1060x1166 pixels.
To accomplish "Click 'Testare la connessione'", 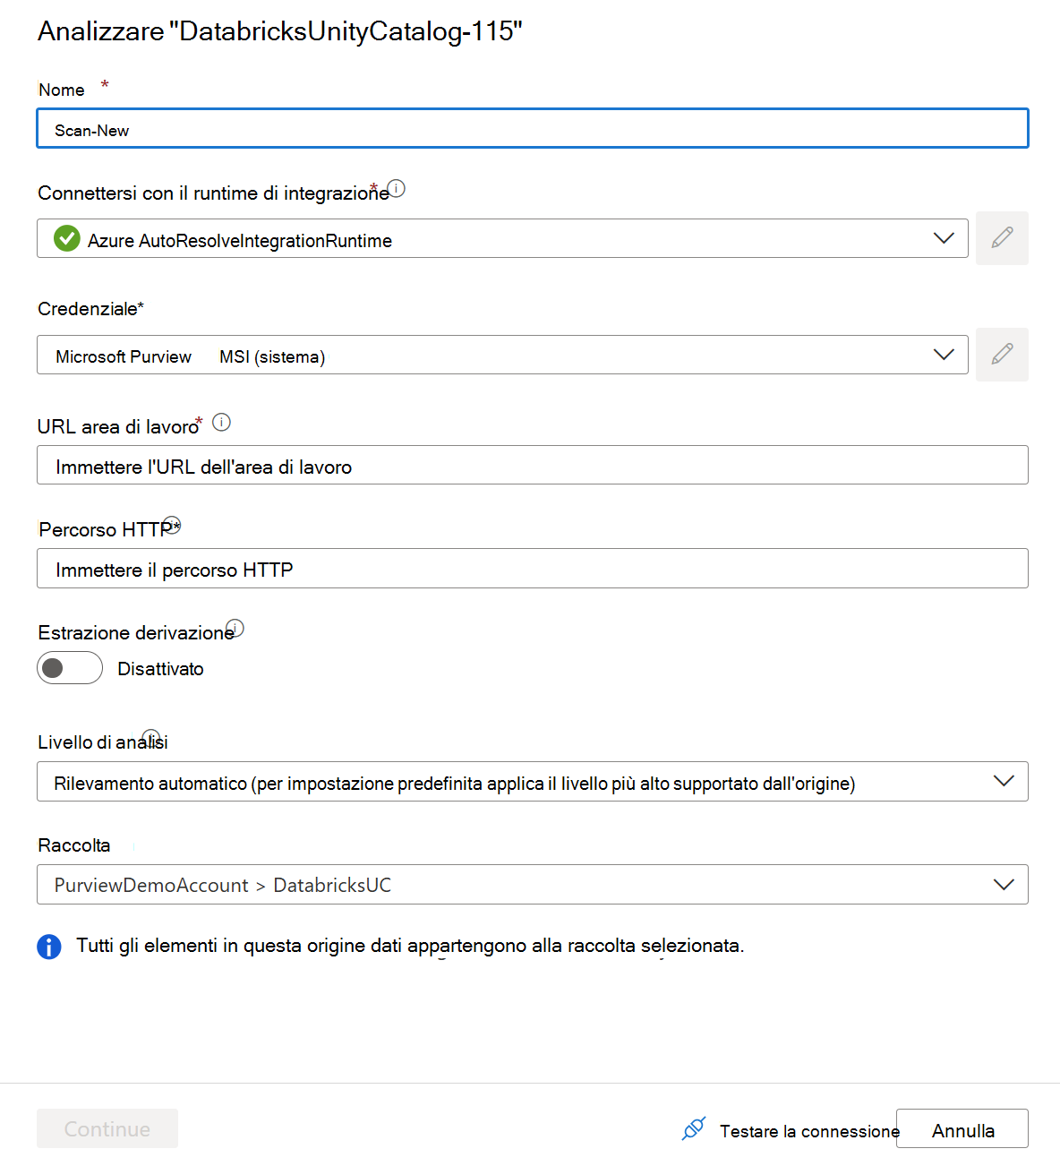I will (x=808, y=1130).
